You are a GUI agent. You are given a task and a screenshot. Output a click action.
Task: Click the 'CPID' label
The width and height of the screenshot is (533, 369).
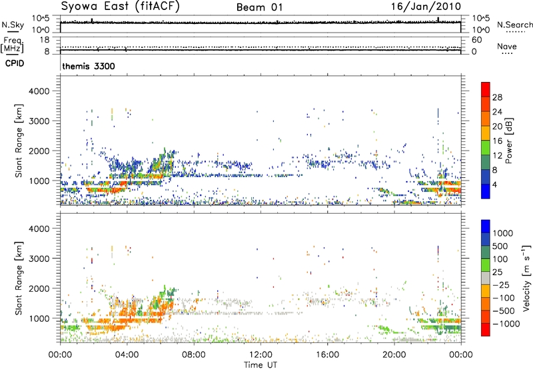coord(15,63)
